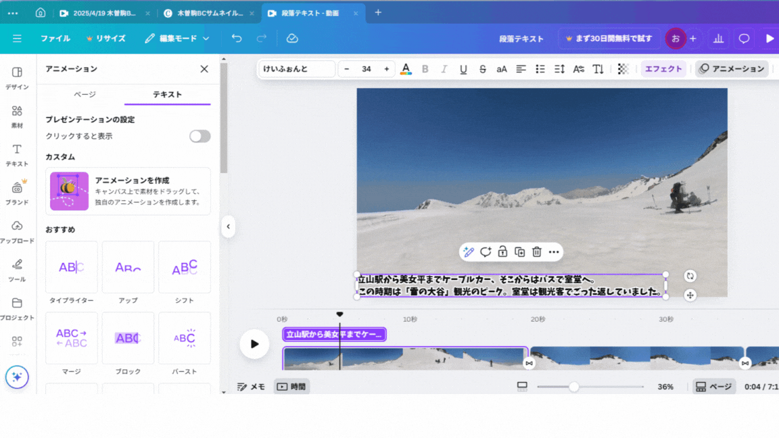Click the bold formatting icon

(x=425, y=69)
